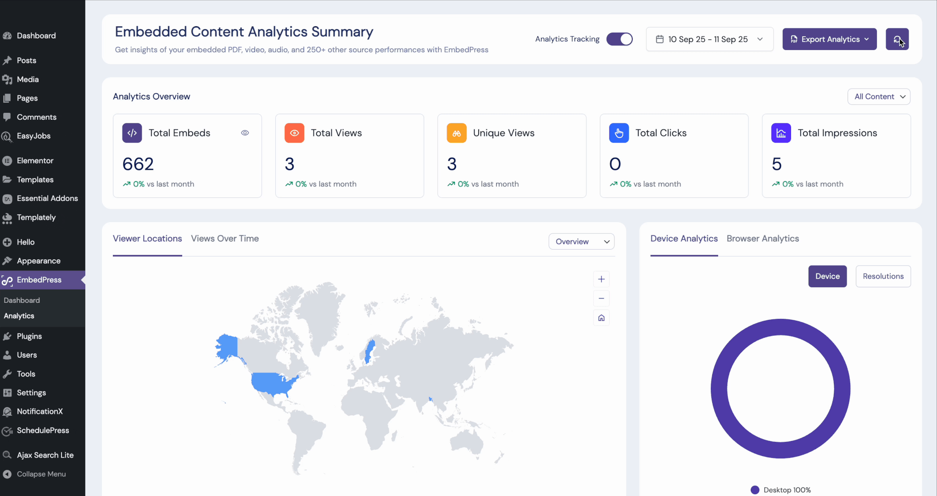Switch to the Device Analytics tab
937x496 pixels.
tap(684, 239)
